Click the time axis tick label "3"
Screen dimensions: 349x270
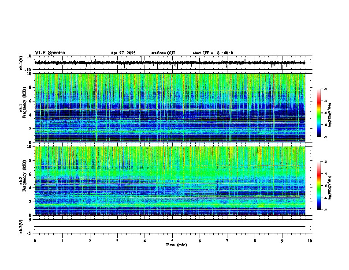tap(117, 241)
